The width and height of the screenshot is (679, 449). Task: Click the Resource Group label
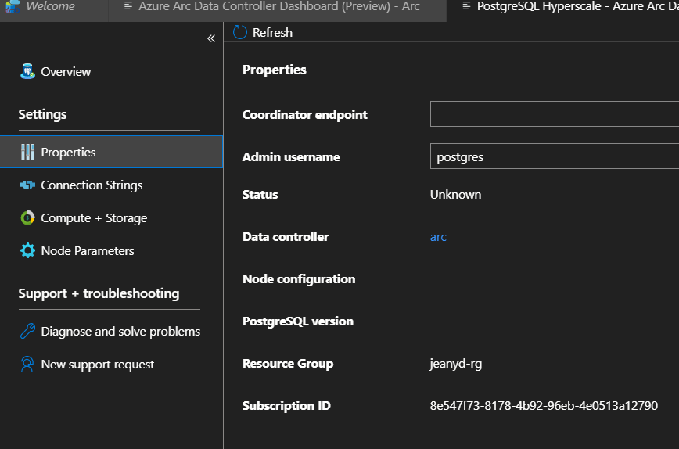tap(288, 364)
